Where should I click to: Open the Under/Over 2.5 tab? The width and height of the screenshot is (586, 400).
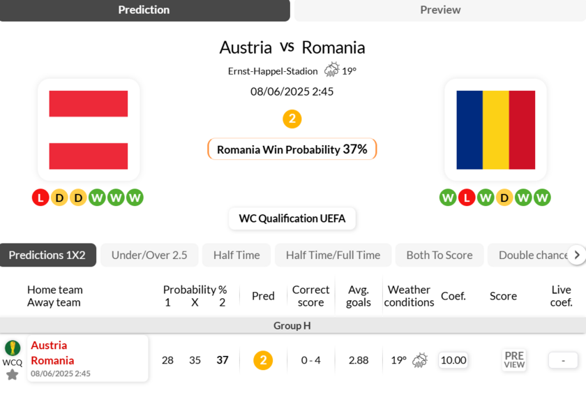point(149,255)
